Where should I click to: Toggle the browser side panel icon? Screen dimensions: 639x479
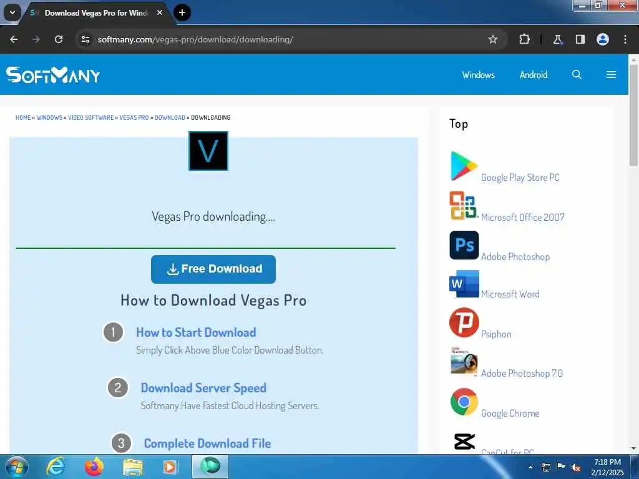[x=580, y=39]
